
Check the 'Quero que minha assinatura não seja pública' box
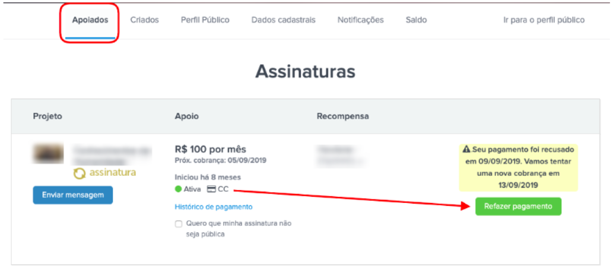coord(179,224)
